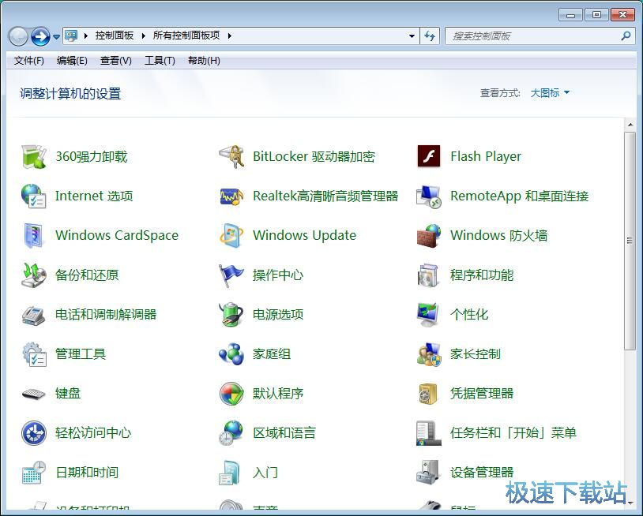Open the 管理工具 gear icon
The width and height of the screenshot is (643, 516).
[34, 353]
